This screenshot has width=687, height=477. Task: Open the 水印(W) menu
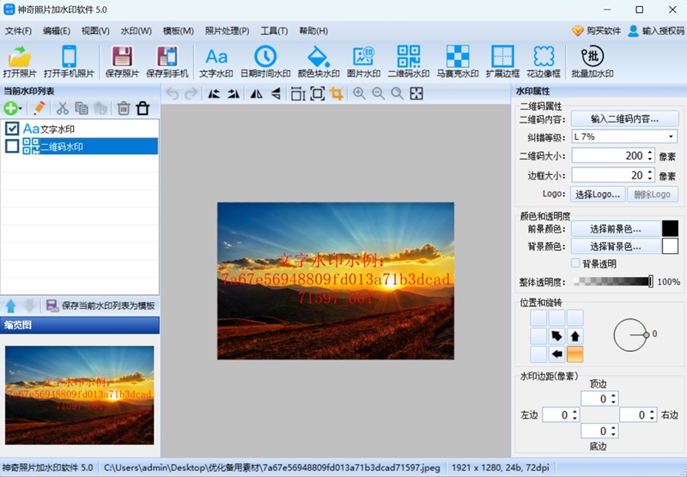pyautogui.click(x=136, y=31)
